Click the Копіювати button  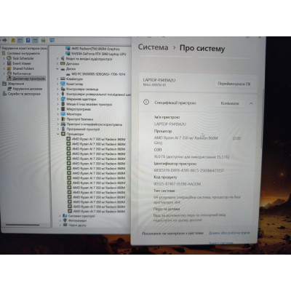[230, 103]
